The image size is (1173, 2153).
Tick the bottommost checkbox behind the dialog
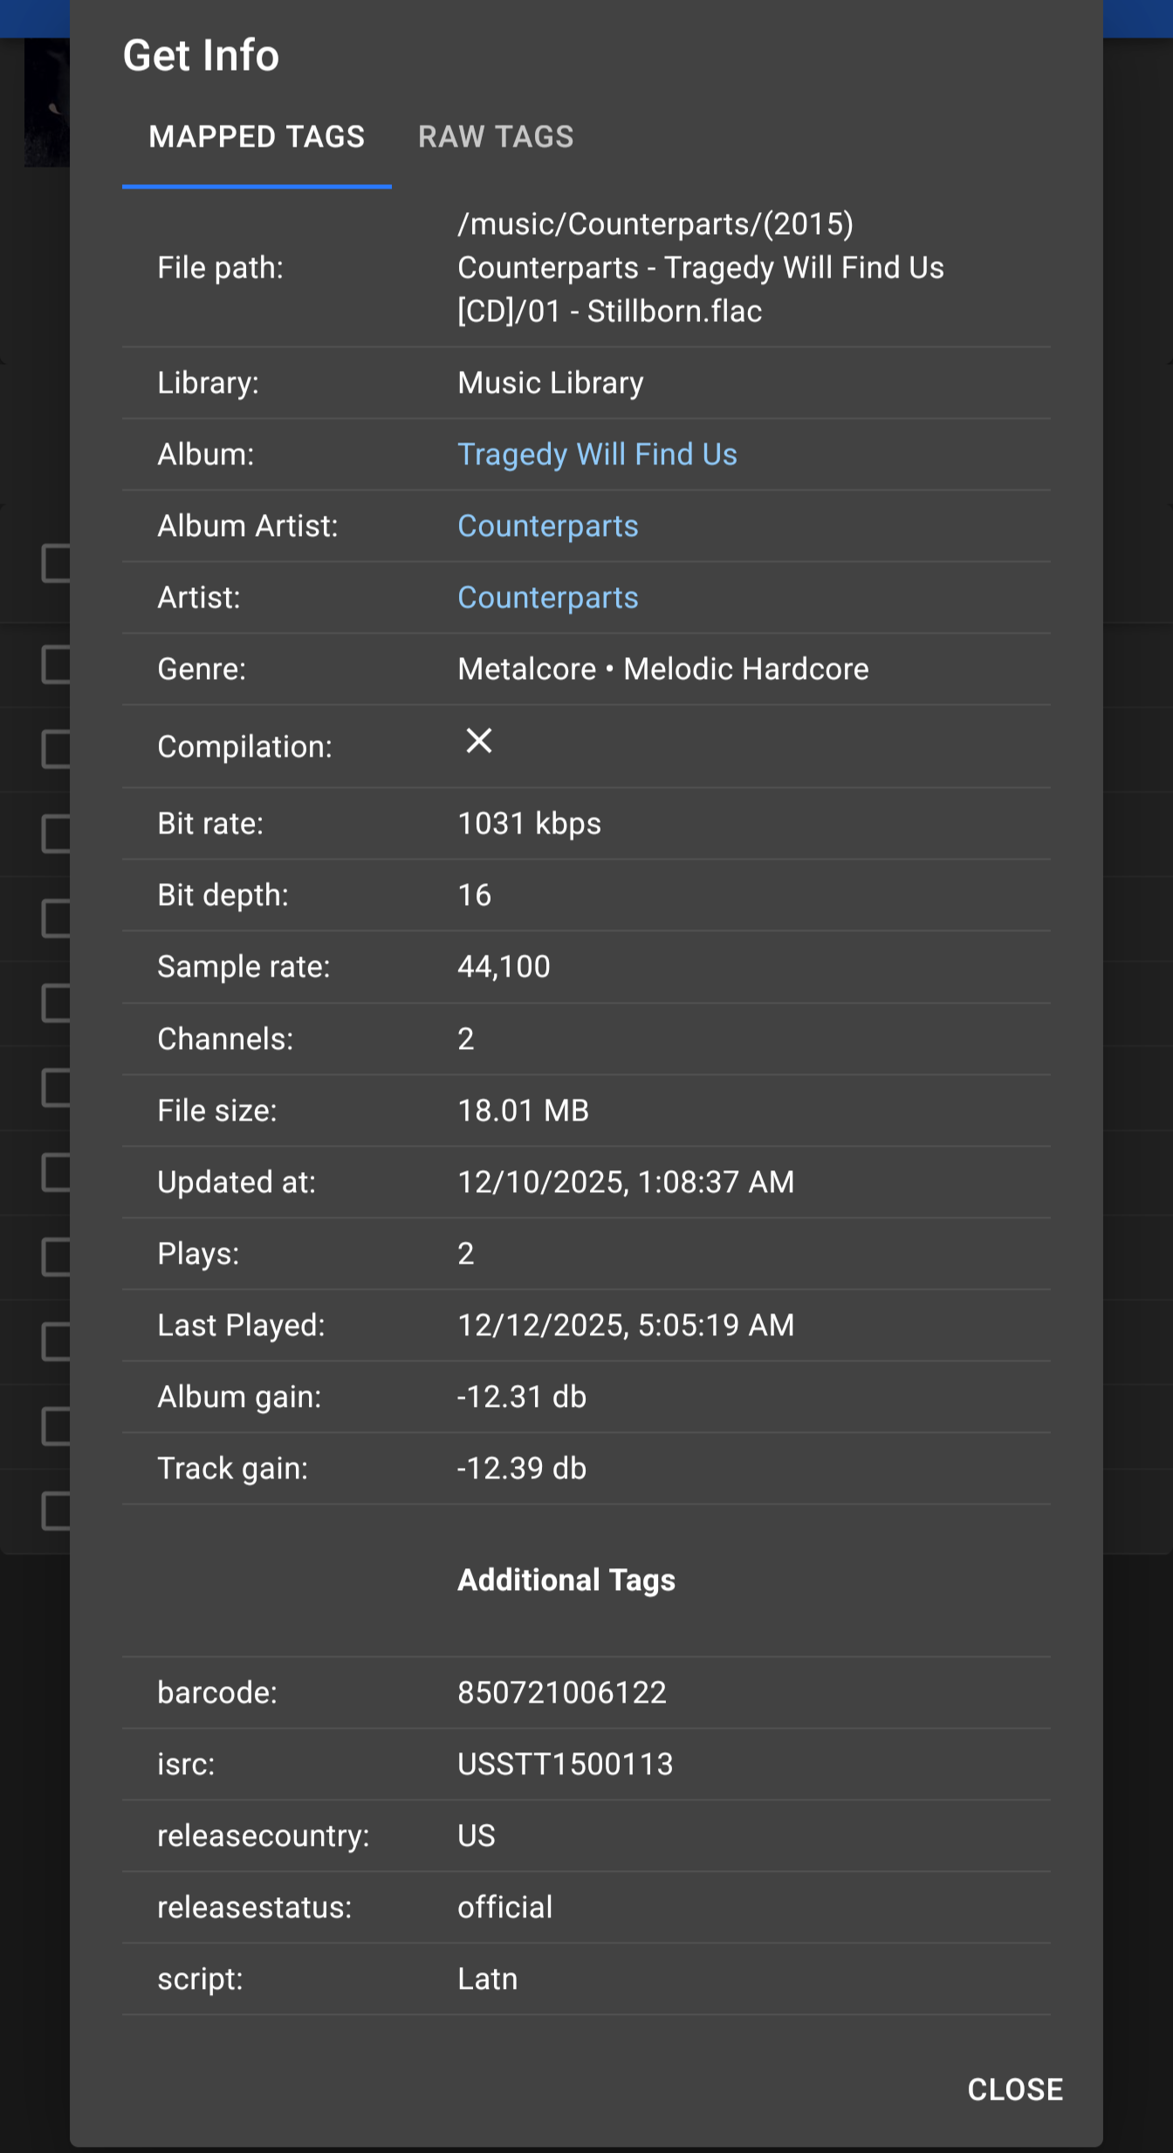[55, 1511]
